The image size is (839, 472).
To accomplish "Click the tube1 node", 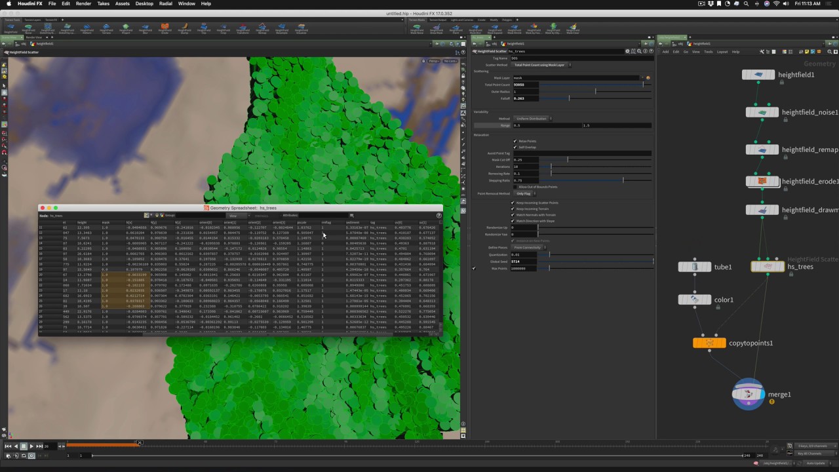I will (694, 267).
